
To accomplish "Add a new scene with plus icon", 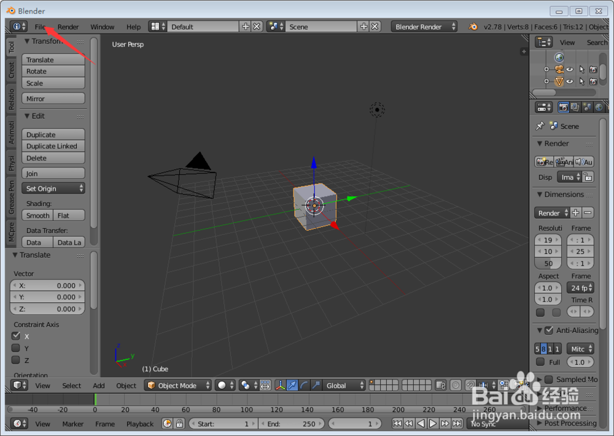I will point(363,26).
